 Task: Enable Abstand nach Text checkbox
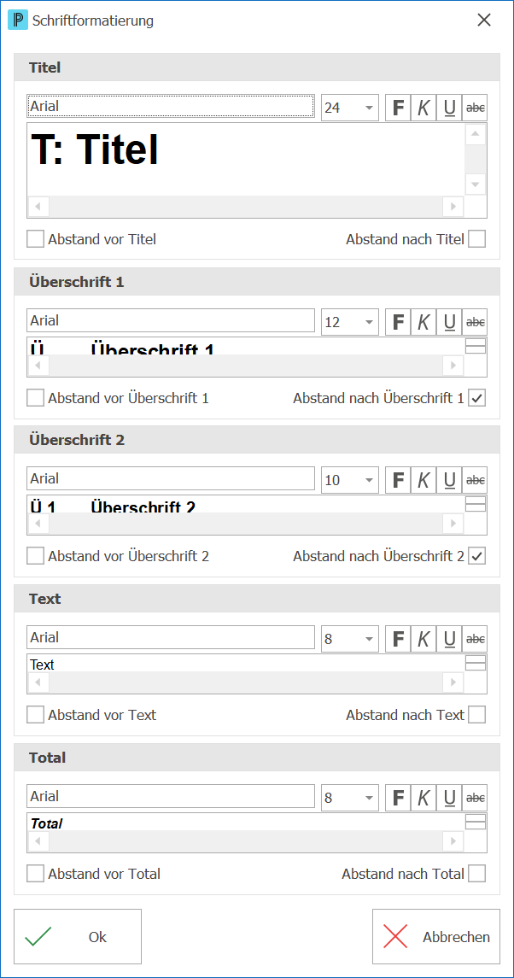pyautogui.click(x=476, y=716)
